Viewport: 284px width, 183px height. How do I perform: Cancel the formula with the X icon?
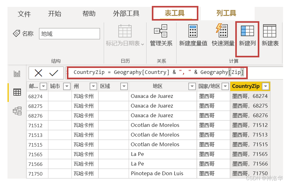38,73
